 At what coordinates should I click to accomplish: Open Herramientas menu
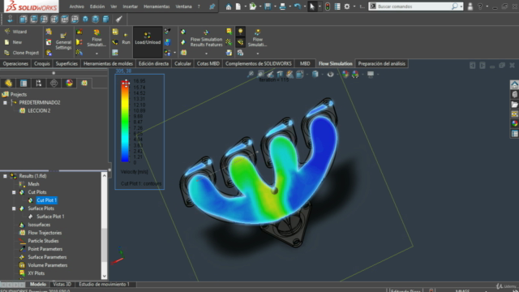tap(157, 6)
